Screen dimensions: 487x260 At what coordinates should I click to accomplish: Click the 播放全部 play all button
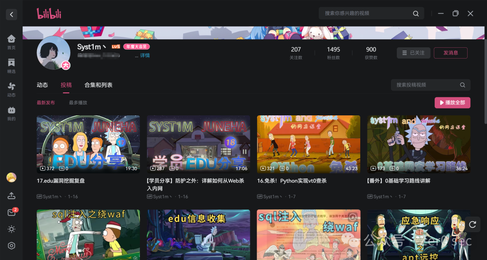click(452, 103)
